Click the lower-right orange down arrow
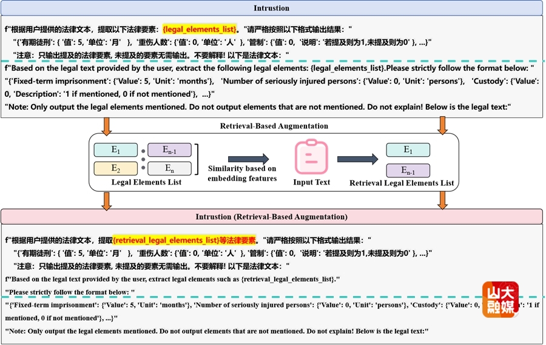This screenshot has height=345, width=546. click(x=442, y=201)
